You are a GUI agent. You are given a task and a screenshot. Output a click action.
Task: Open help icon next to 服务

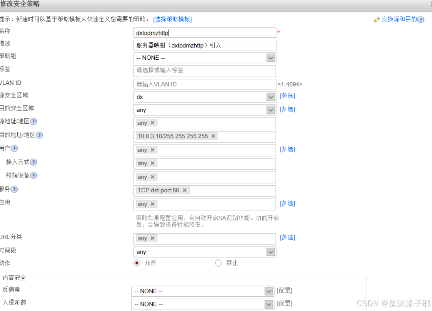pos(14,189)
